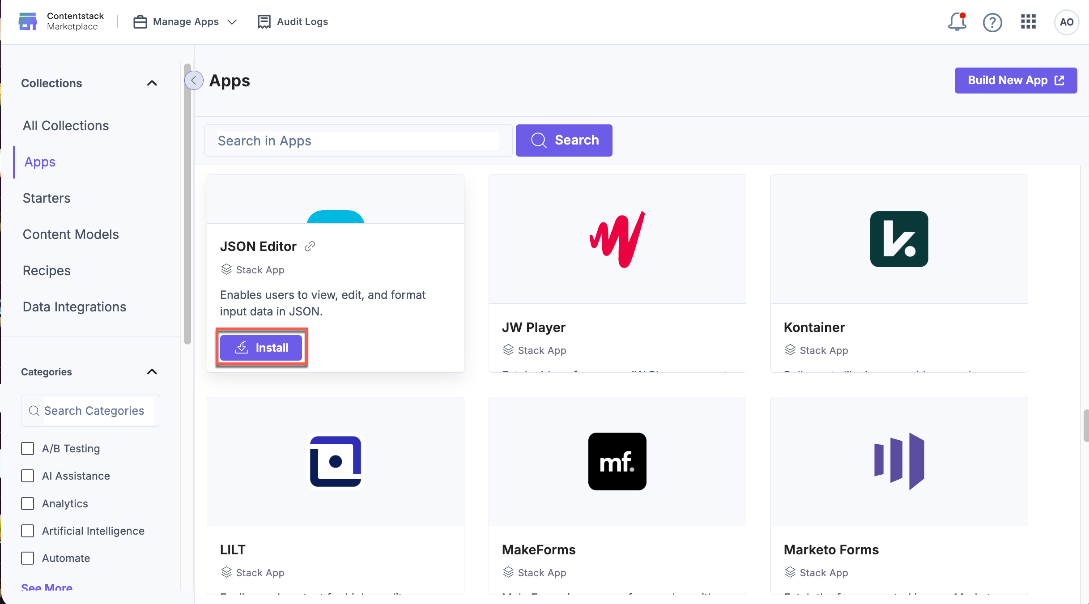Screen dimensions: 1089x604
Task: Open the JSON Editor app title
Action: coord(258,247)
